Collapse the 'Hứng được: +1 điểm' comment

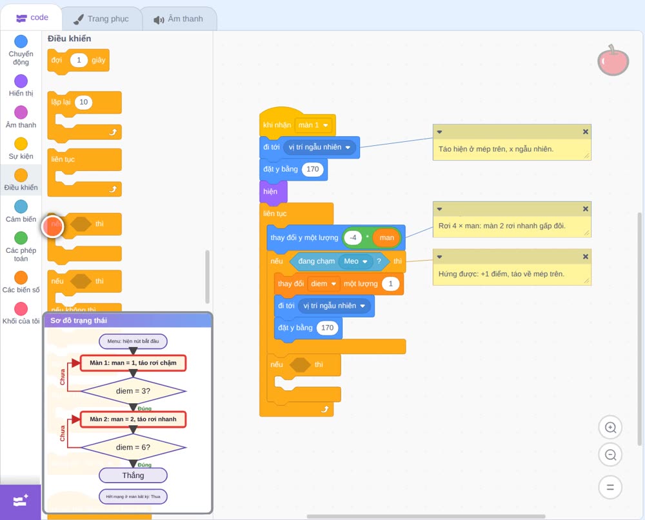click(439, 257)
